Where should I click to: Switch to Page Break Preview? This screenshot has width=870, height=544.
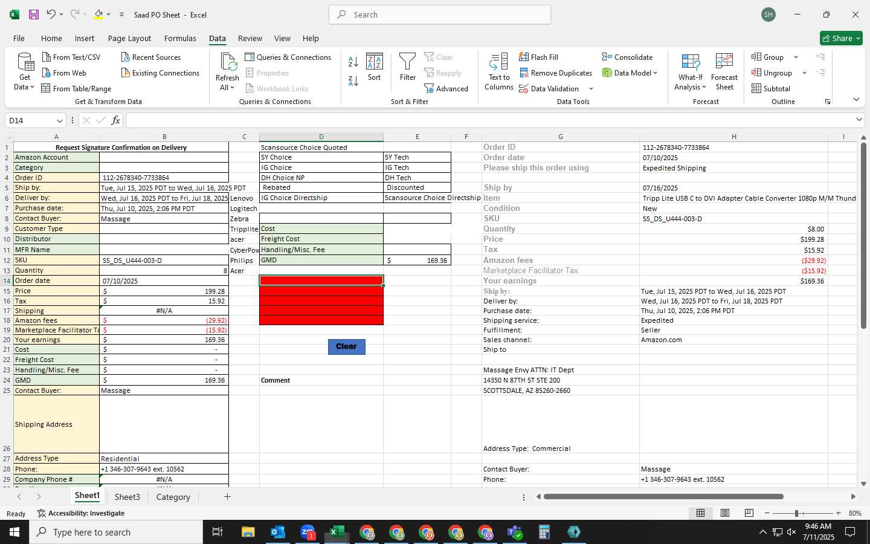coord(749,513)
